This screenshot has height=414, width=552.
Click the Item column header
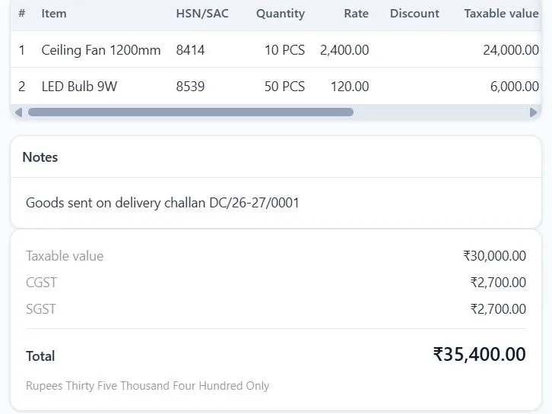click(54, 14)
